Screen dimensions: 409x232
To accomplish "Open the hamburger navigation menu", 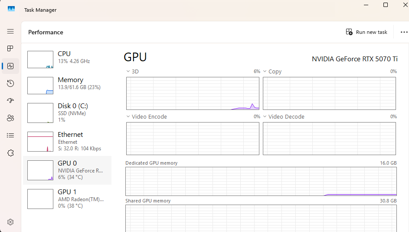I will pyautogui.click(x=10, y=31).
